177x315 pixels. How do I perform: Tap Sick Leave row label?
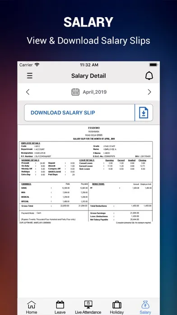click(84, 169)
